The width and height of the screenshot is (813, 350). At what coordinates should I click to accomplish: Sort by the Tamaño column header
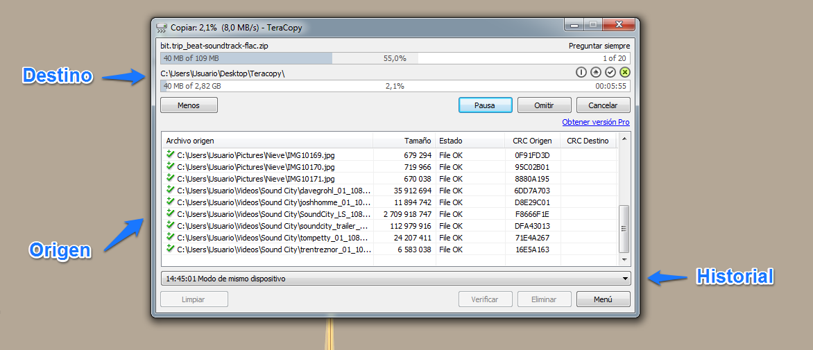[x=404, y=141]
